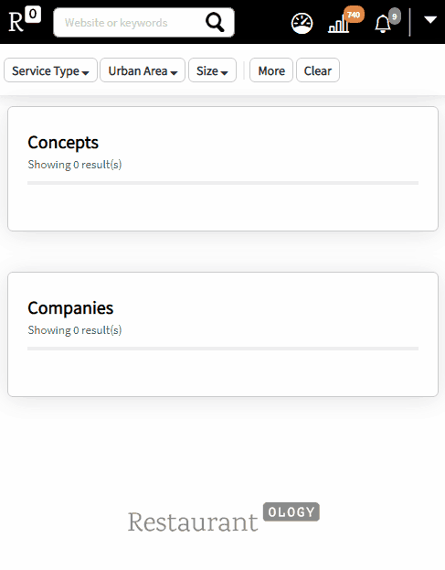
Task: Click the R logo in the header
Action: 16,22
